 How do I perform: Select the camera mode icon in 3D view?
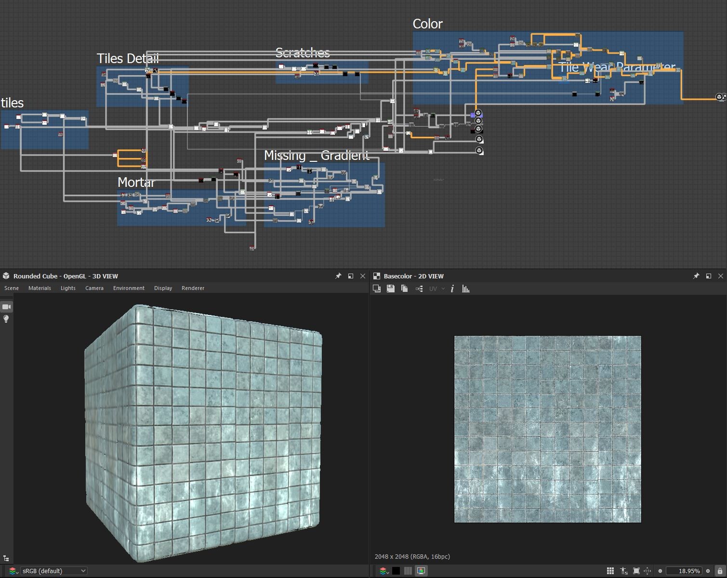pyautogui.click(x=7, y=307)
